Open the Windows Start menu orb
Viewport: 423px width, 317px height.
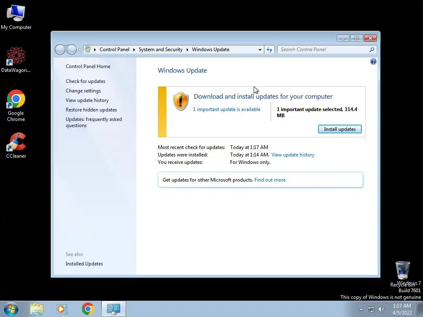pyautogui.click(x=11, y=309)
